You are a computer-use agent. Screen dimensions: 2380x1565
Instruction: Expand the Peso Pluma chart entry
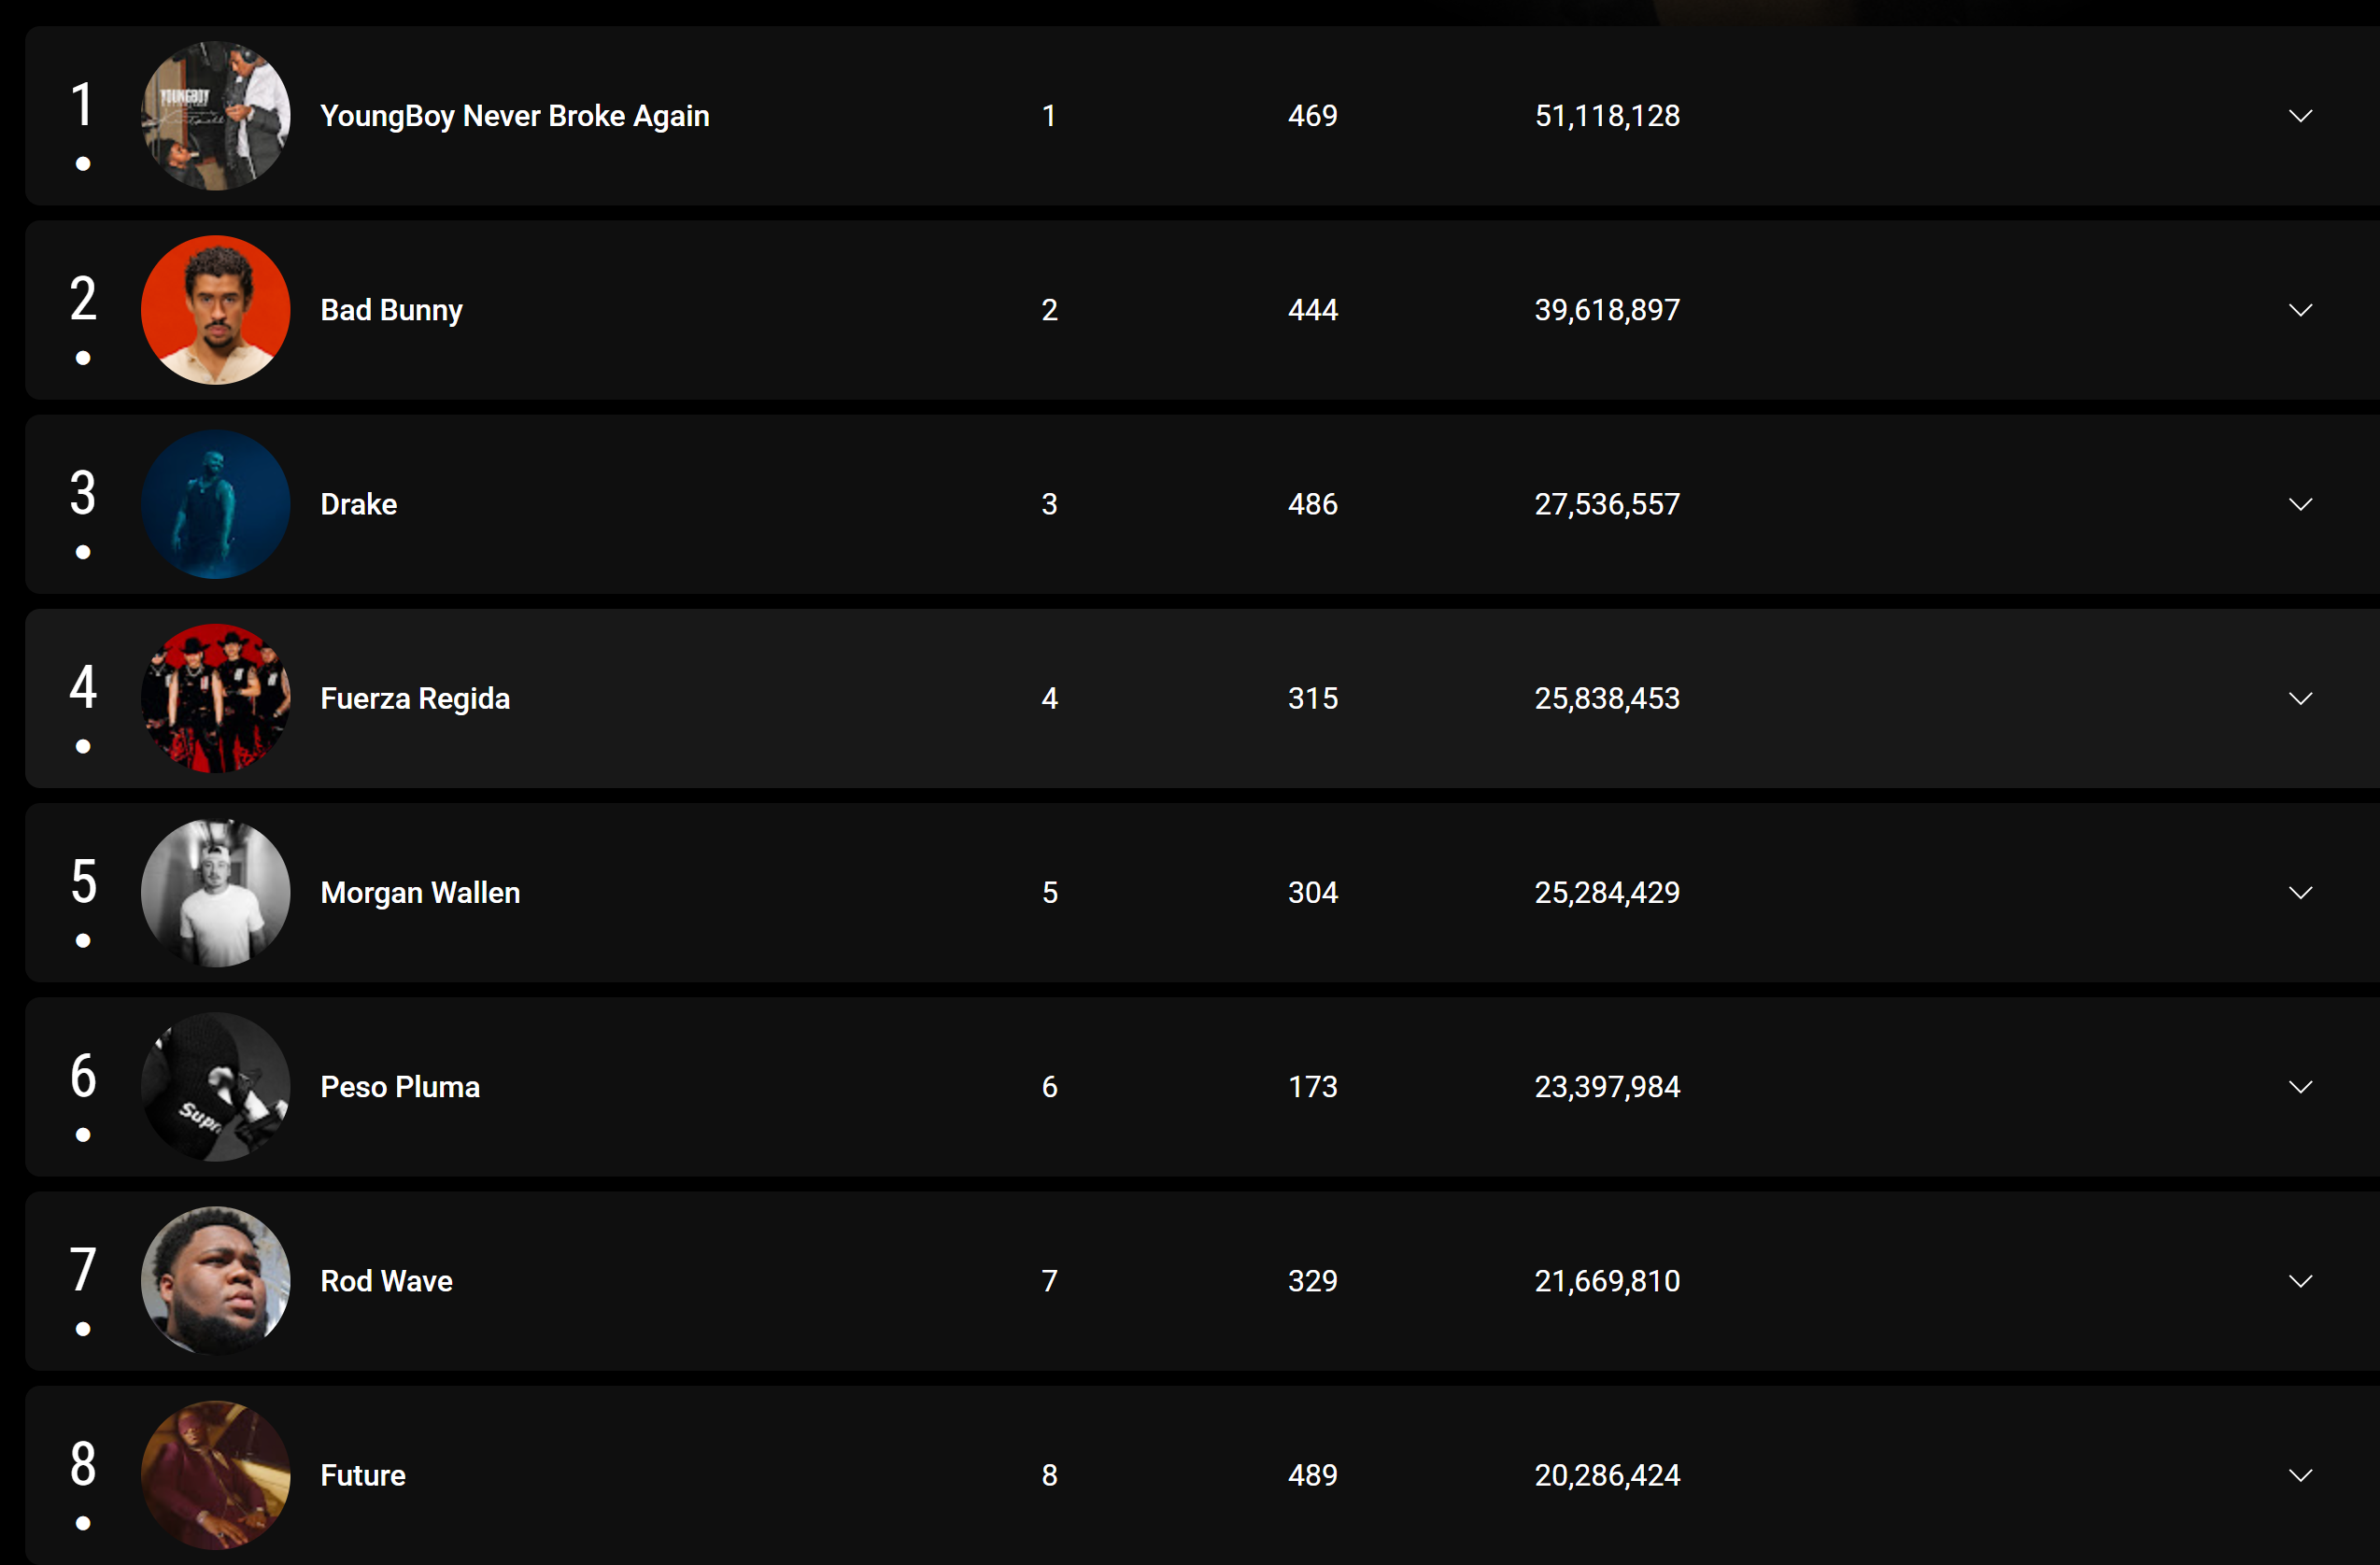[2301, 1086]
